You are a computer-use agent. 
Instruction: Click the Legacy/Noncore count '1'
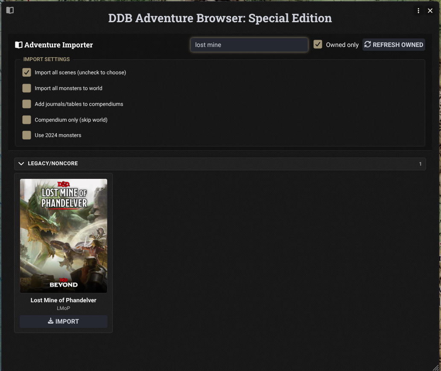coord(420,164)
